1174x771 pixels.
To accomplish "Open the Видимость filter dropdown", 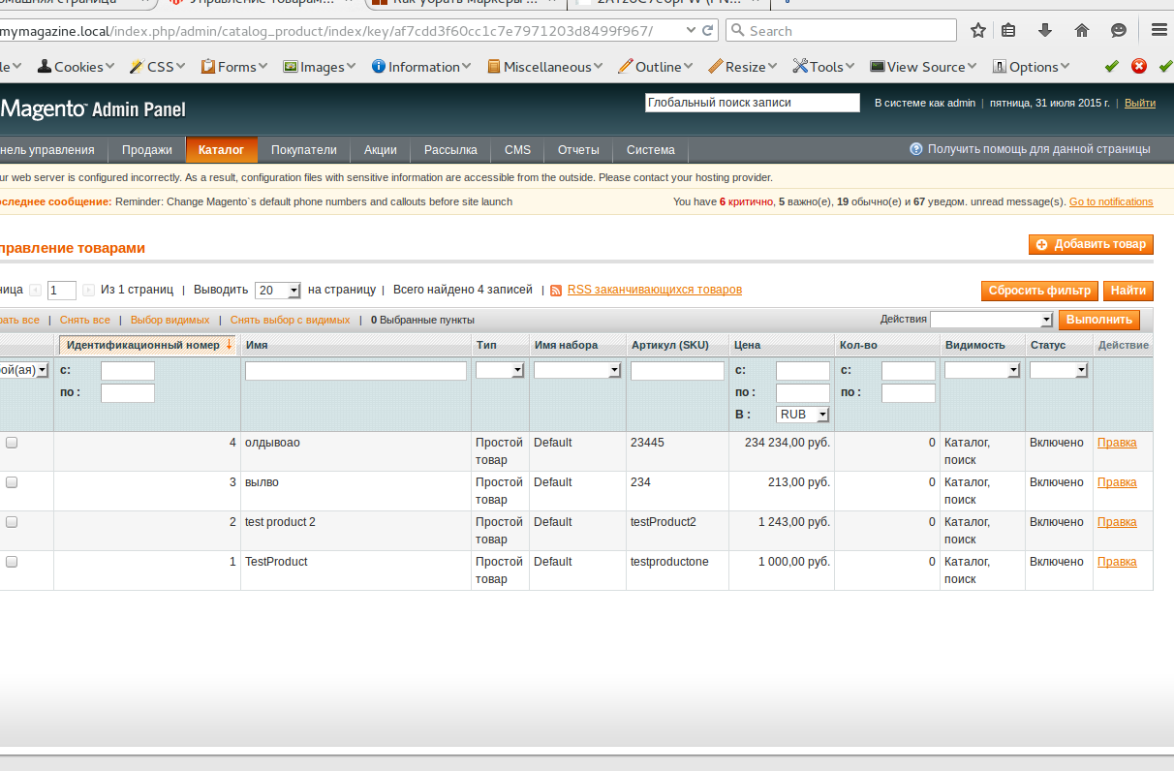I will click(982, 370).
